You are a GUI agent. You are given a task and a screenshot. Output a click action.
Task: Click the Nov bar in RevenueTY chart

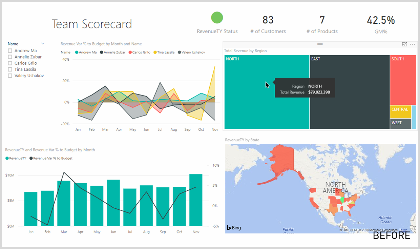coord(196,200)
